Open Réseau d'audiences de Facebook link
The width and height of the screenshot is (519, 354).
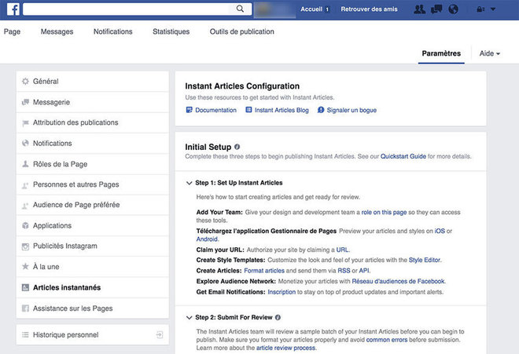398,281
